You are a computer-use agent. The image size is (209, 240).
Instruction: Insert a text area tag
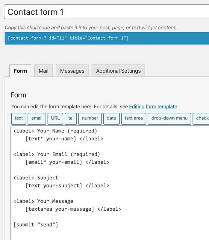pyautogui.click(x=134, y=119)
